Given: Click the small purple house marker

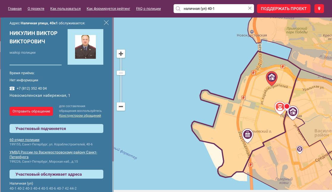Looking at the screenshot, I should 300,149.
